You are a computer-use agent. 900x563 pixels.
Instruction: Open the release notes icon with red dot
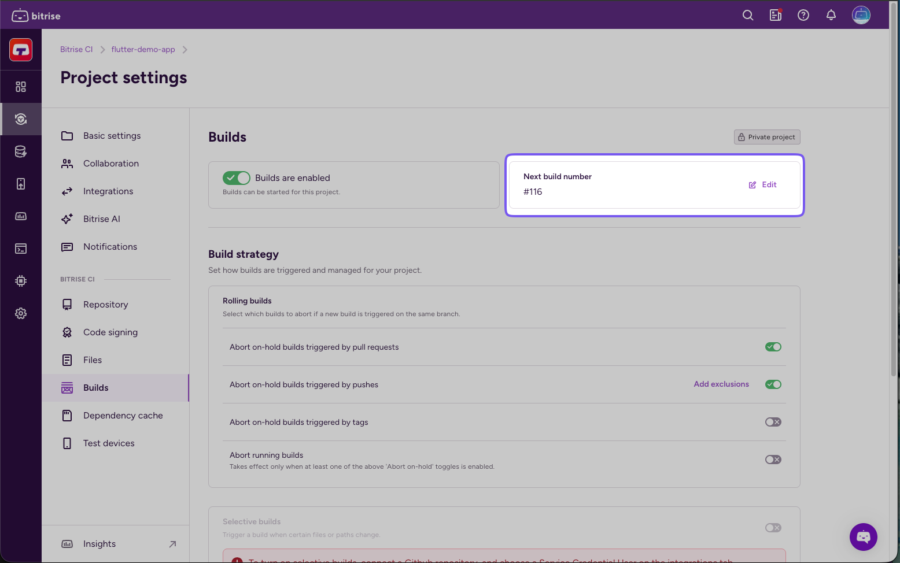(776, 15)
